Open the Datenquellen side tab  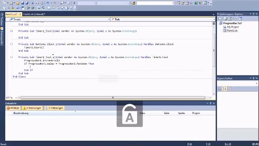click(2, 36)
